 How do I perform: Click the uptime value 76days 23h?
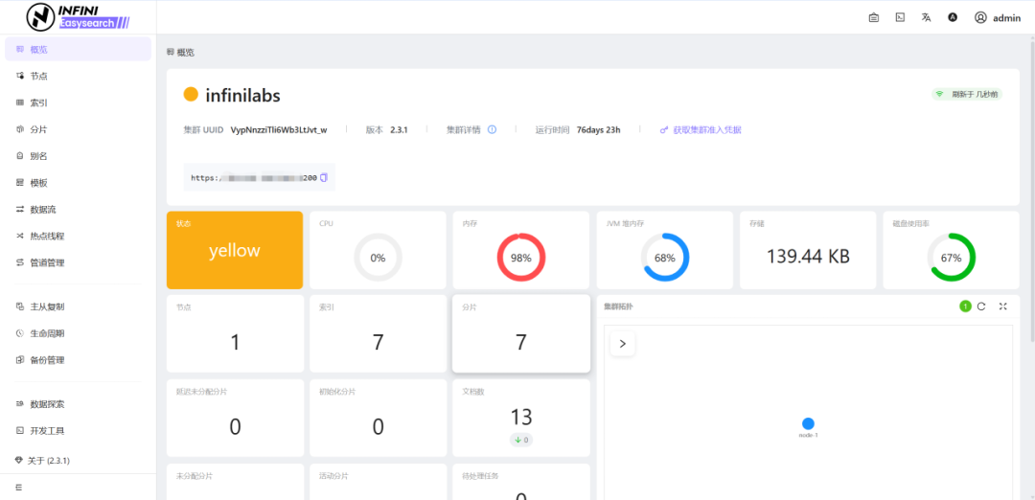click(599, 130)
